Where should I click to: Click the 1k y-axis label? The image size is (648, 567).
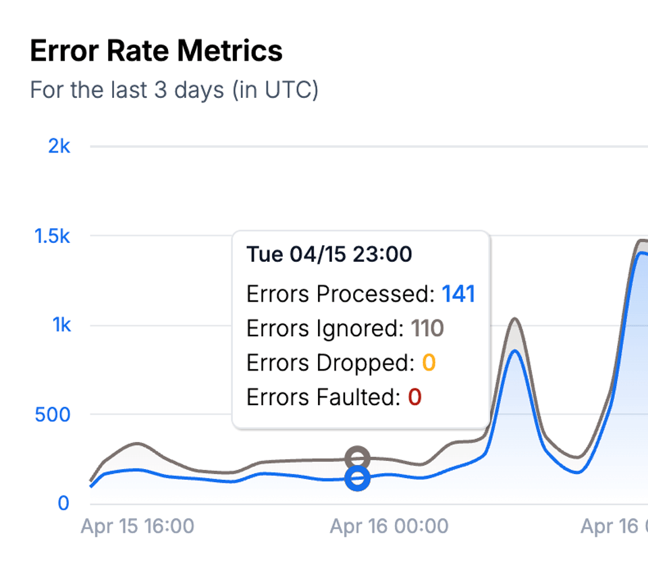(61, 325)
